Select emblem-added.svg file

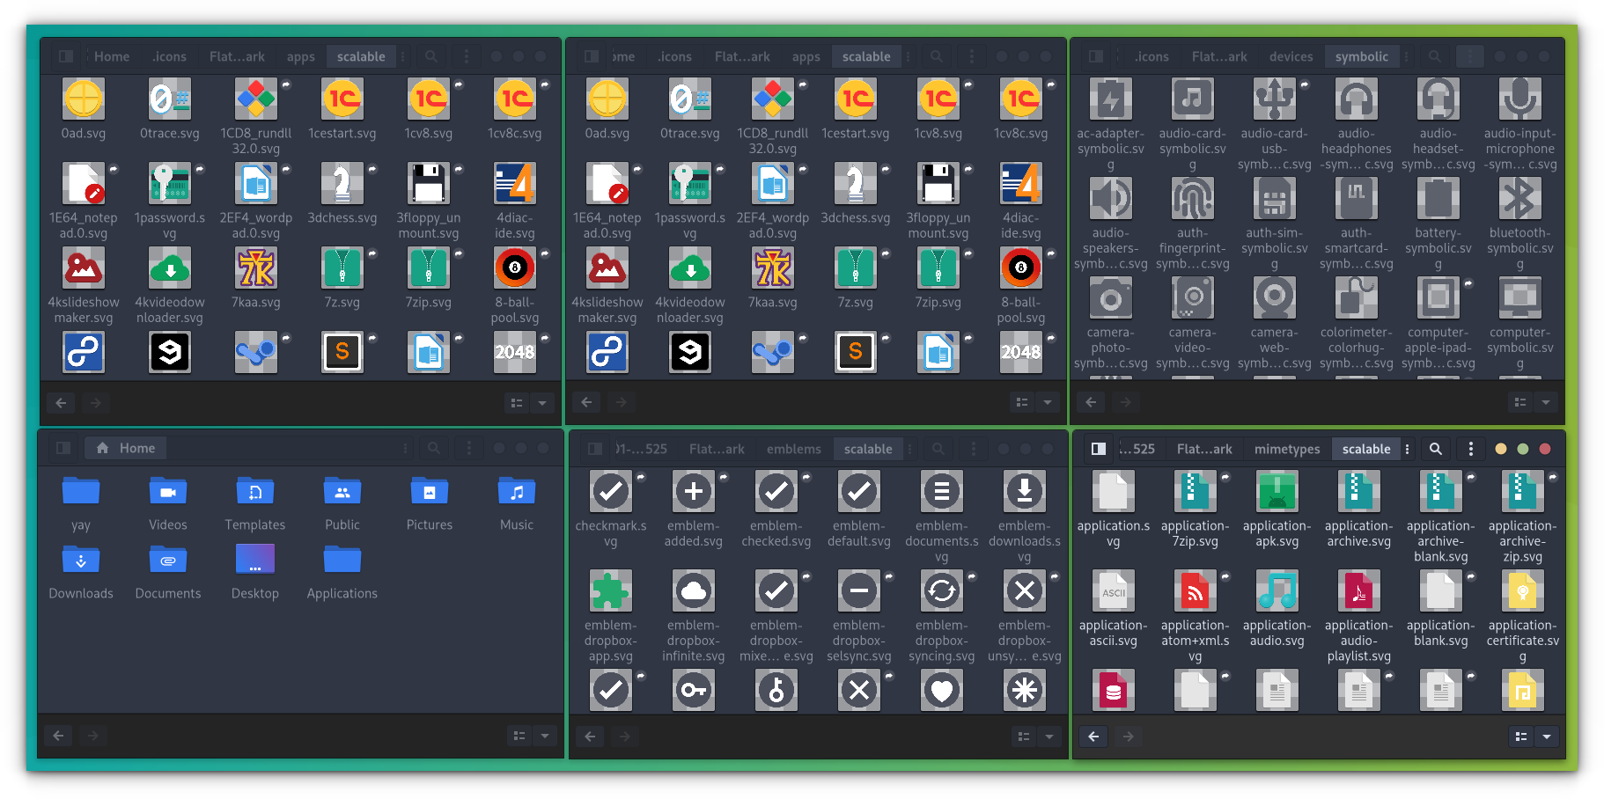[694, 492]
